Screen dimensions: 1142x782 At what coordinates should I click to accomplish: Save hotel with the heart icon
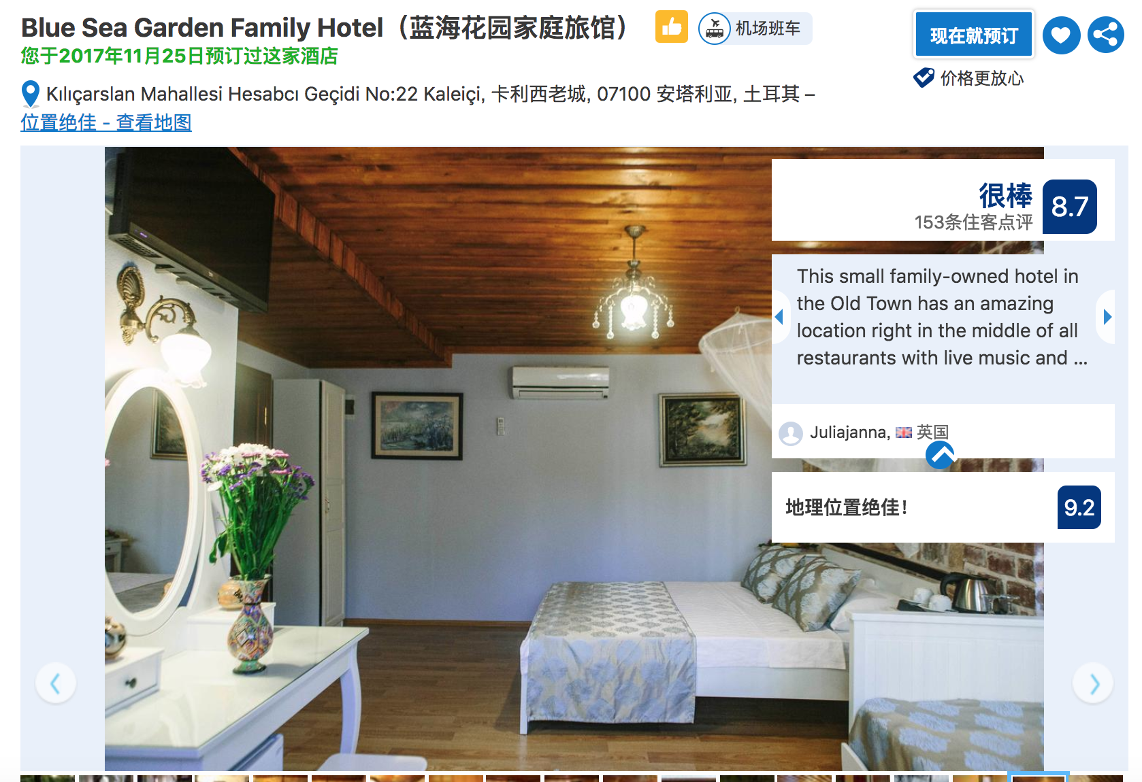click(x=1061, y=35)
